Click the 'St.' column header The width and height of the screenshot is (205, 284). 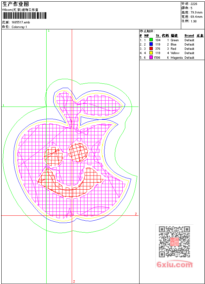pyautogui.click(x=158, y=36)
